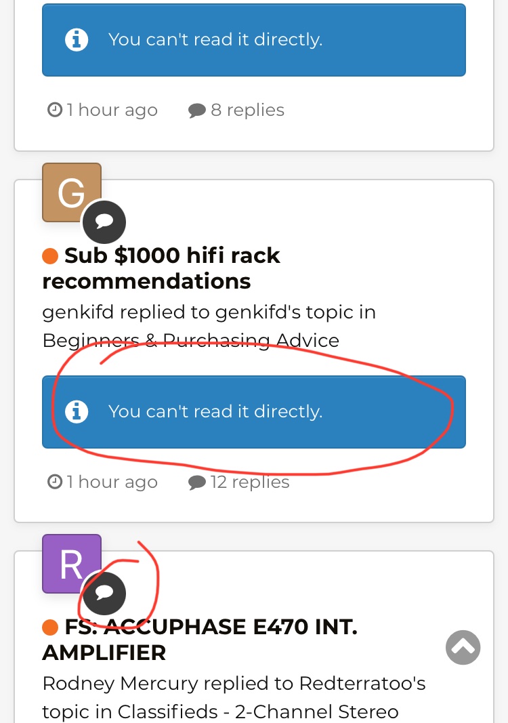
Task: Open the purple "R" user avatar
Action: (71, 564)
